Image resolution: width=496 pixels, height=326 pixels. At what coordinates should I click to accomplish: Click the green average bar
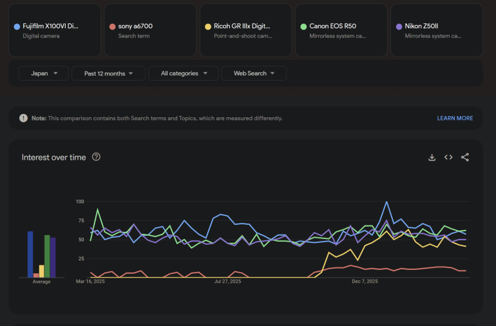point(47,256)
